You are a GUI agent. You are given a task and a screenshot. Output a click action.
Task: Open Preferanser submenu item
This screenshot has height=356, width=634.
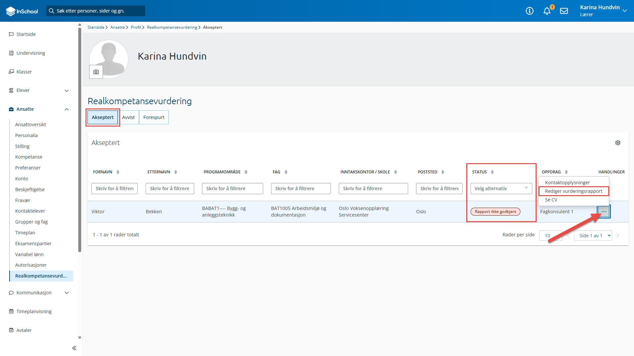[x=28, y=168]
